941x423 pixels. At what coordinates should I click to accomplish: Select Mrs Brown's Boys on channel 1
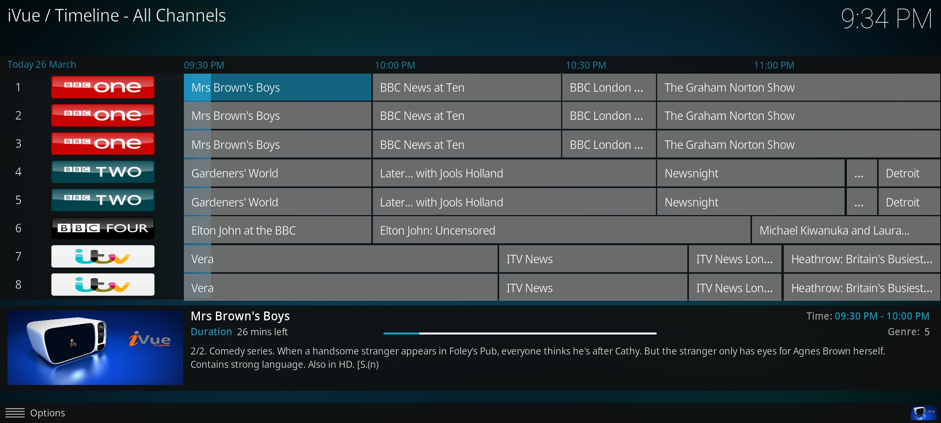277,87
